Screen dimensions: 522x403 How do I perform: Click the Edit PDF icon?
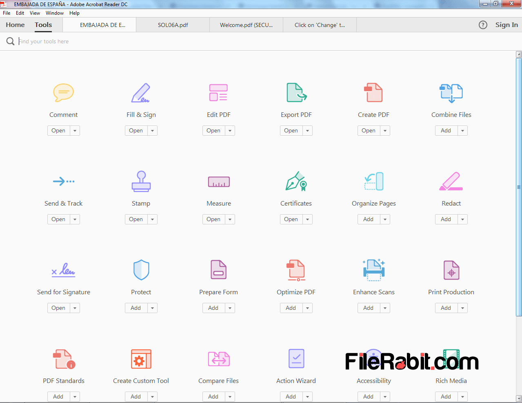coord(218,92)
